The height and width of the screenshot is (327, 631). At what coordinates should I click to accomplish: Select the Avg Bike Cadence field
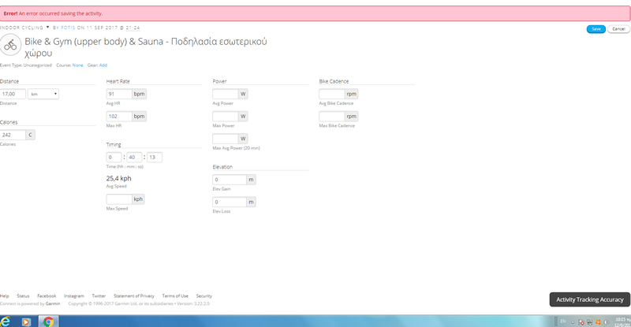[331, 94]
